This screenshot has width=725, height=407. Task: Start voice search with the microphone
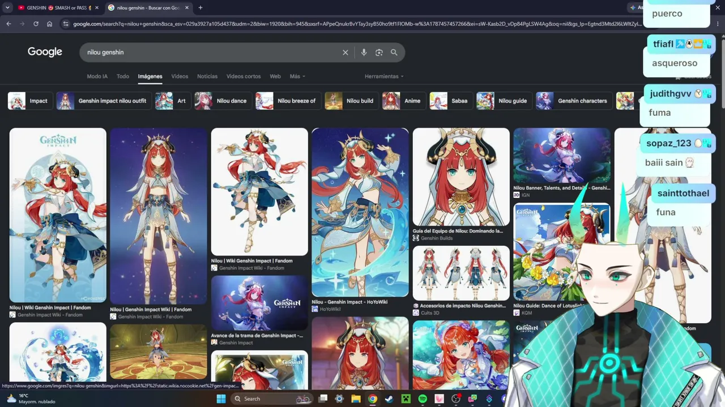pos(364,53)
